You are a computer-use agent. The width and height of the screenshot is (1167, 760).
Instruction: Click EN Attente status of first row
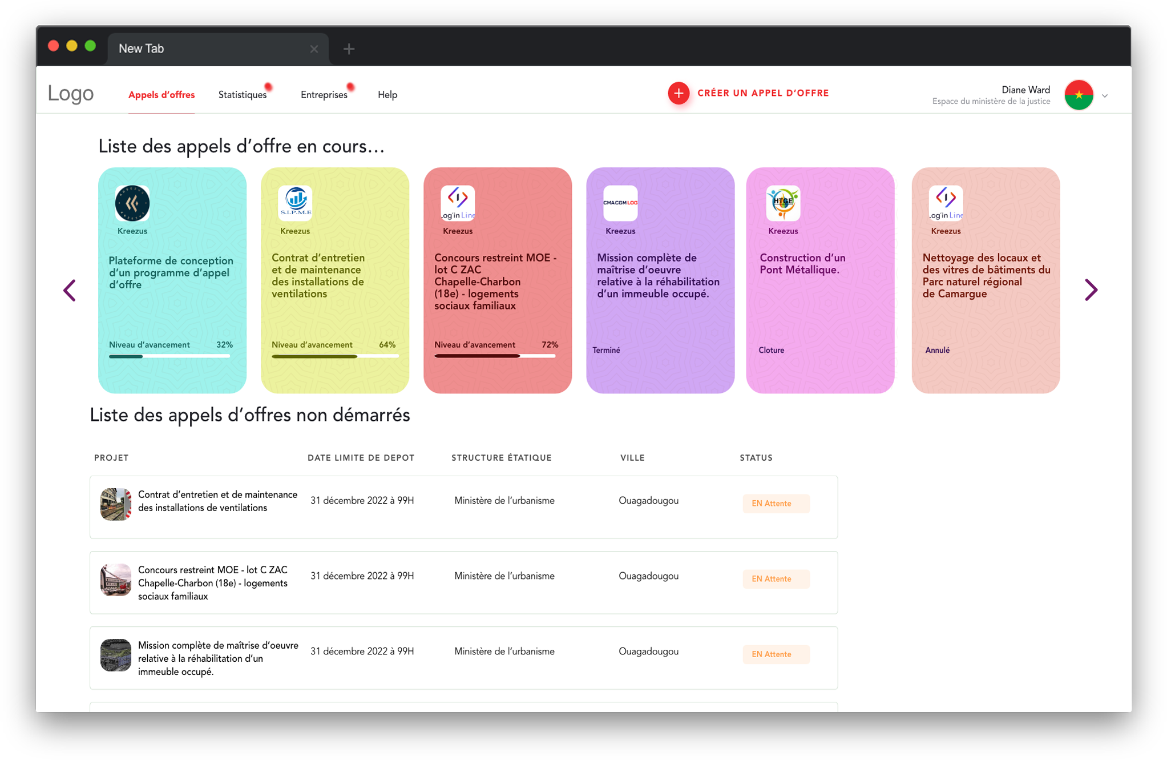[776, 504]
